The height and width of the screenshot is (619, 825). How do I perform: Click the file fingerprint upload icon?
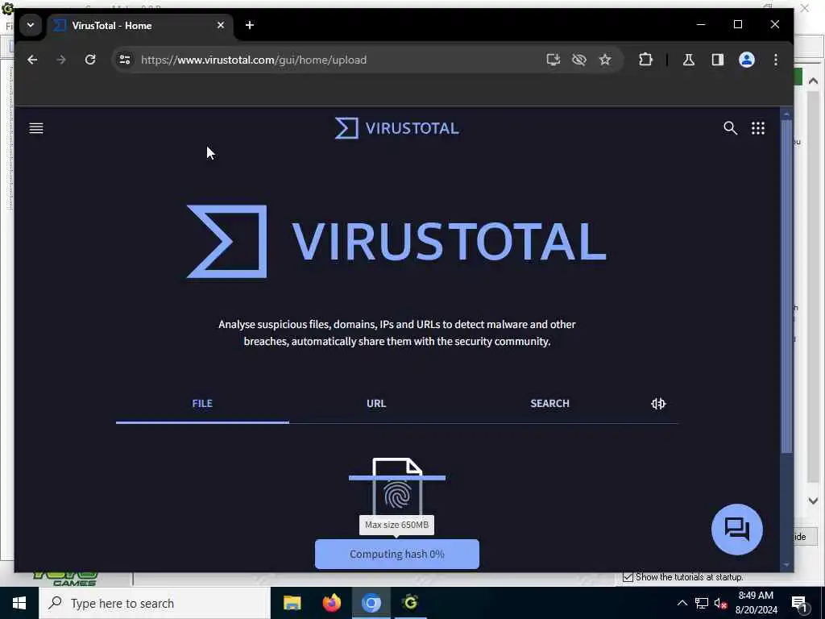pos(397,488)
